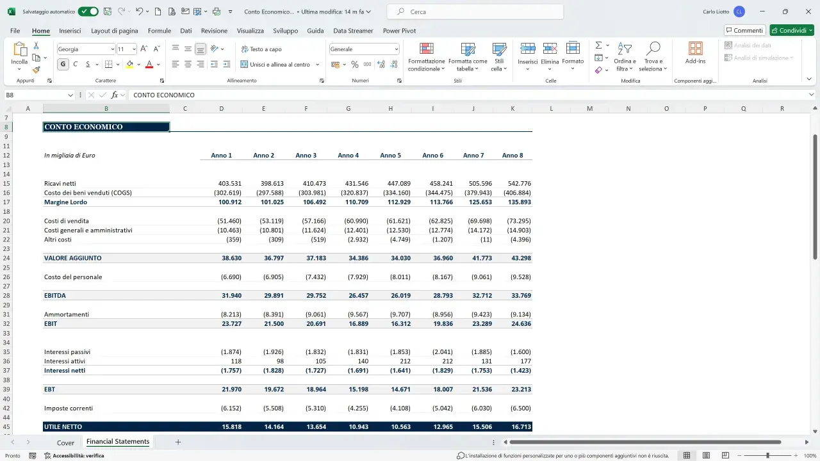The height and width of the screenshot is (461, 820).
Task: Click the Fill down icon in Modifica
Action: pyautogui.click(x=598, y=58)
